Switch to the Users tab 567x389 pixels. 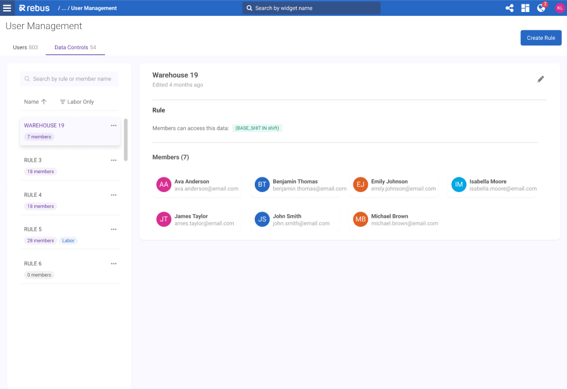(x=25, y=47)
